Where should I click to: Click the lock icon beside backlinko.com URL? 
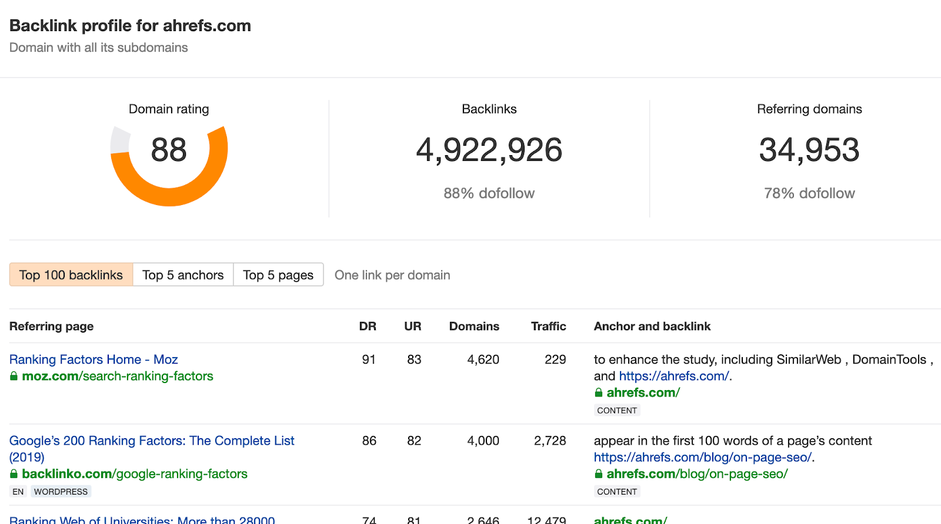pyautogui.click(x=14, y=473)
